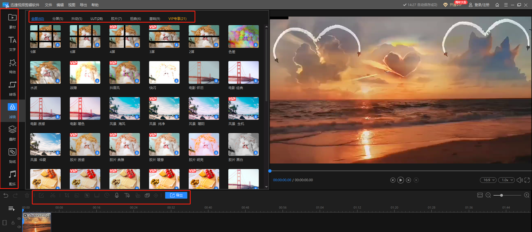Switch to the 抖动(5) tab
This screenshot has width=532, height=232.
77,19
